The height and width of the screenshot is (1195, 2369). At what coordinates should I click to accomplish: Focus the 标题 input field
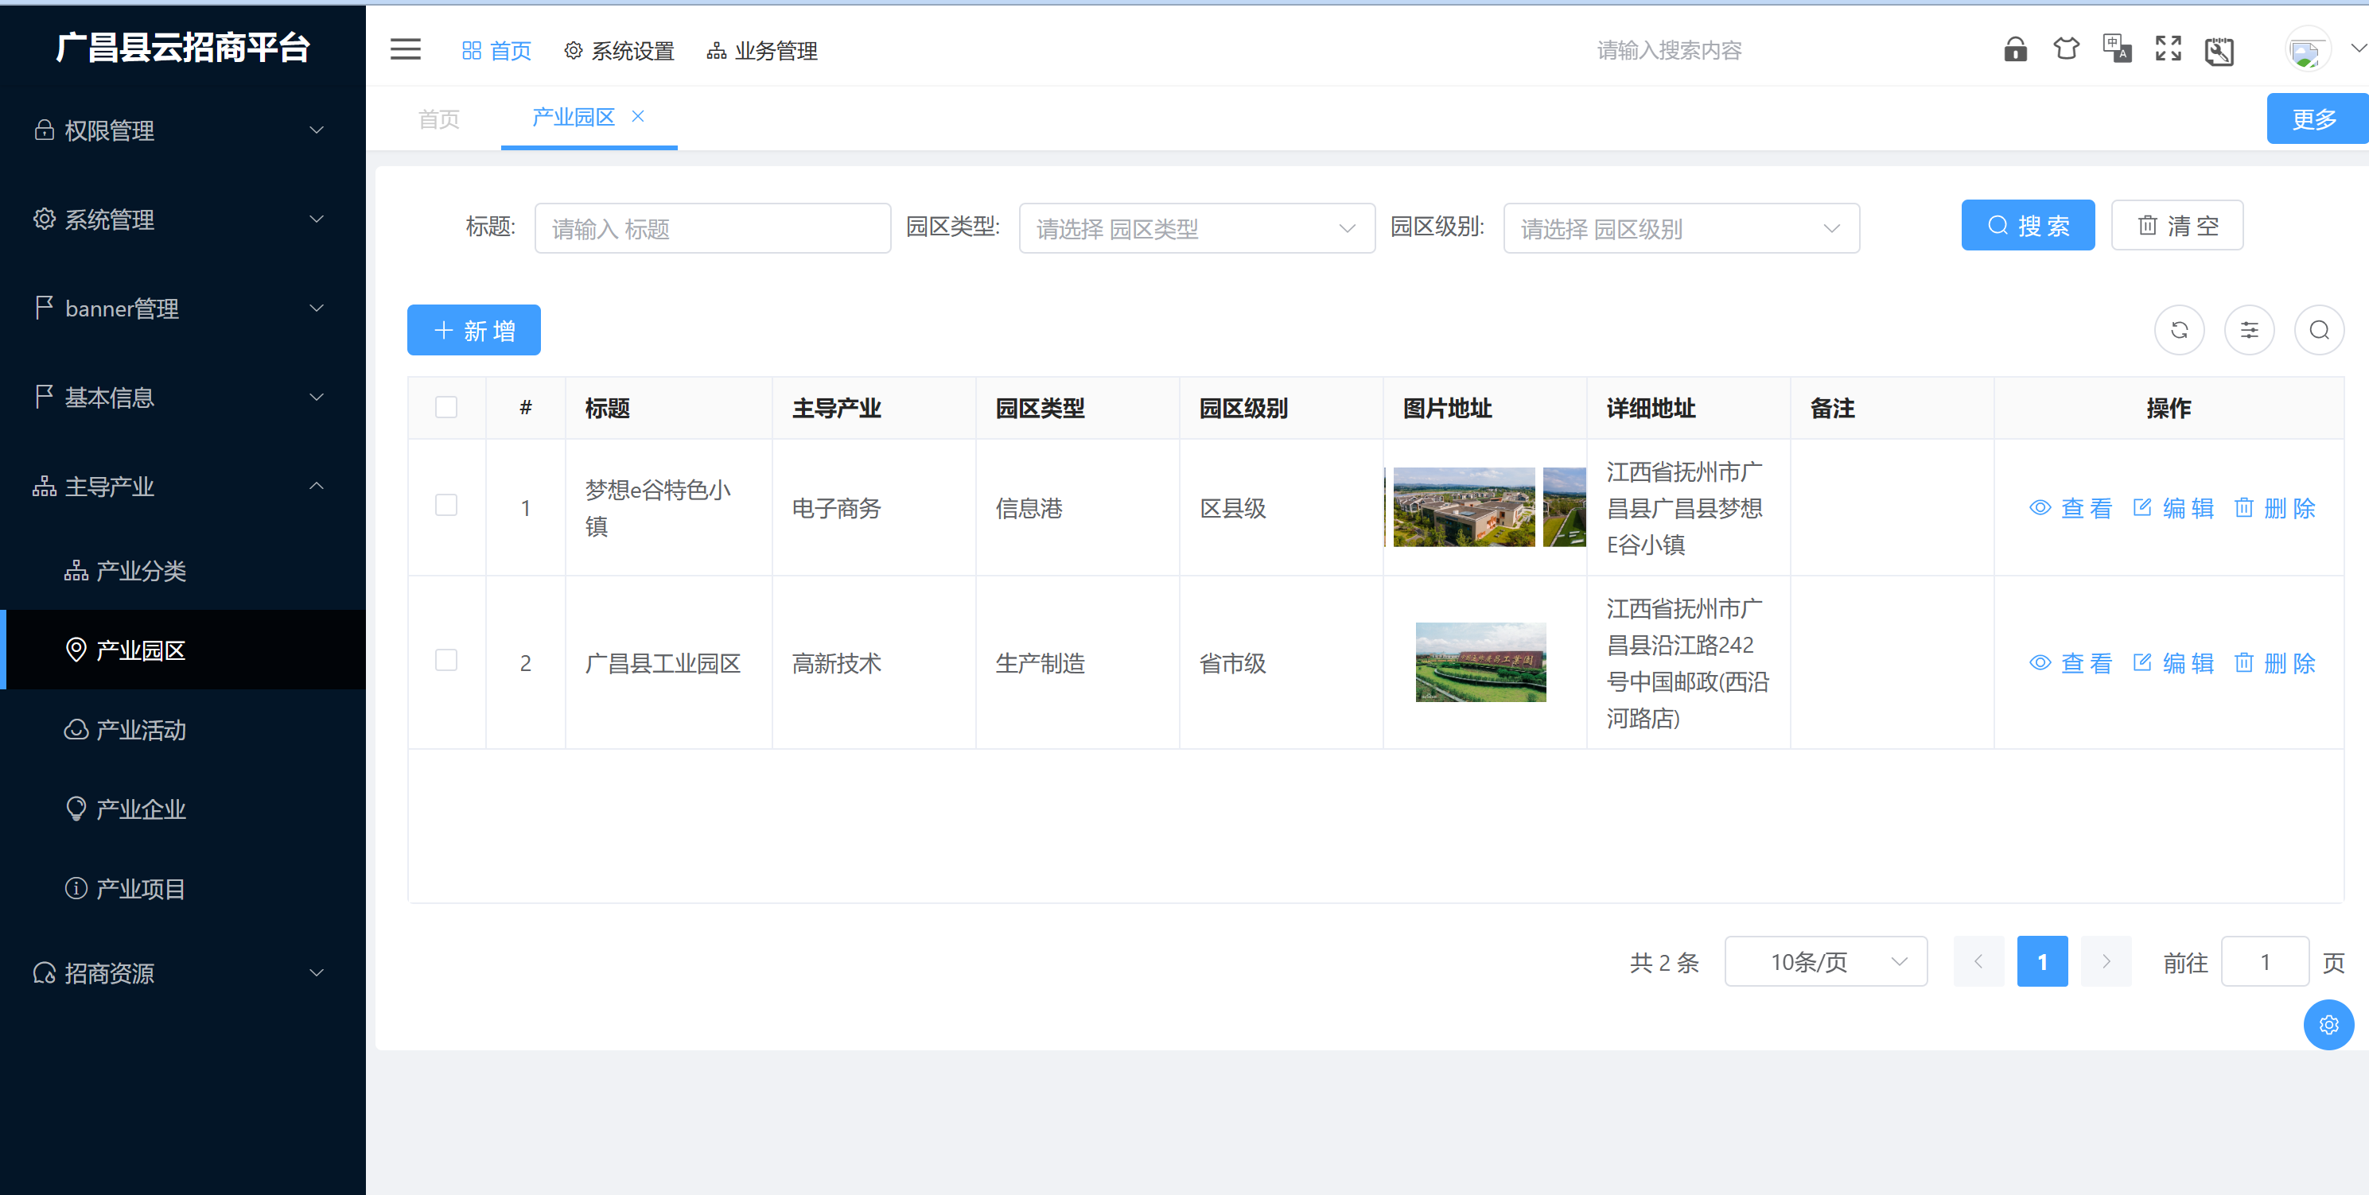coord(713,228)
